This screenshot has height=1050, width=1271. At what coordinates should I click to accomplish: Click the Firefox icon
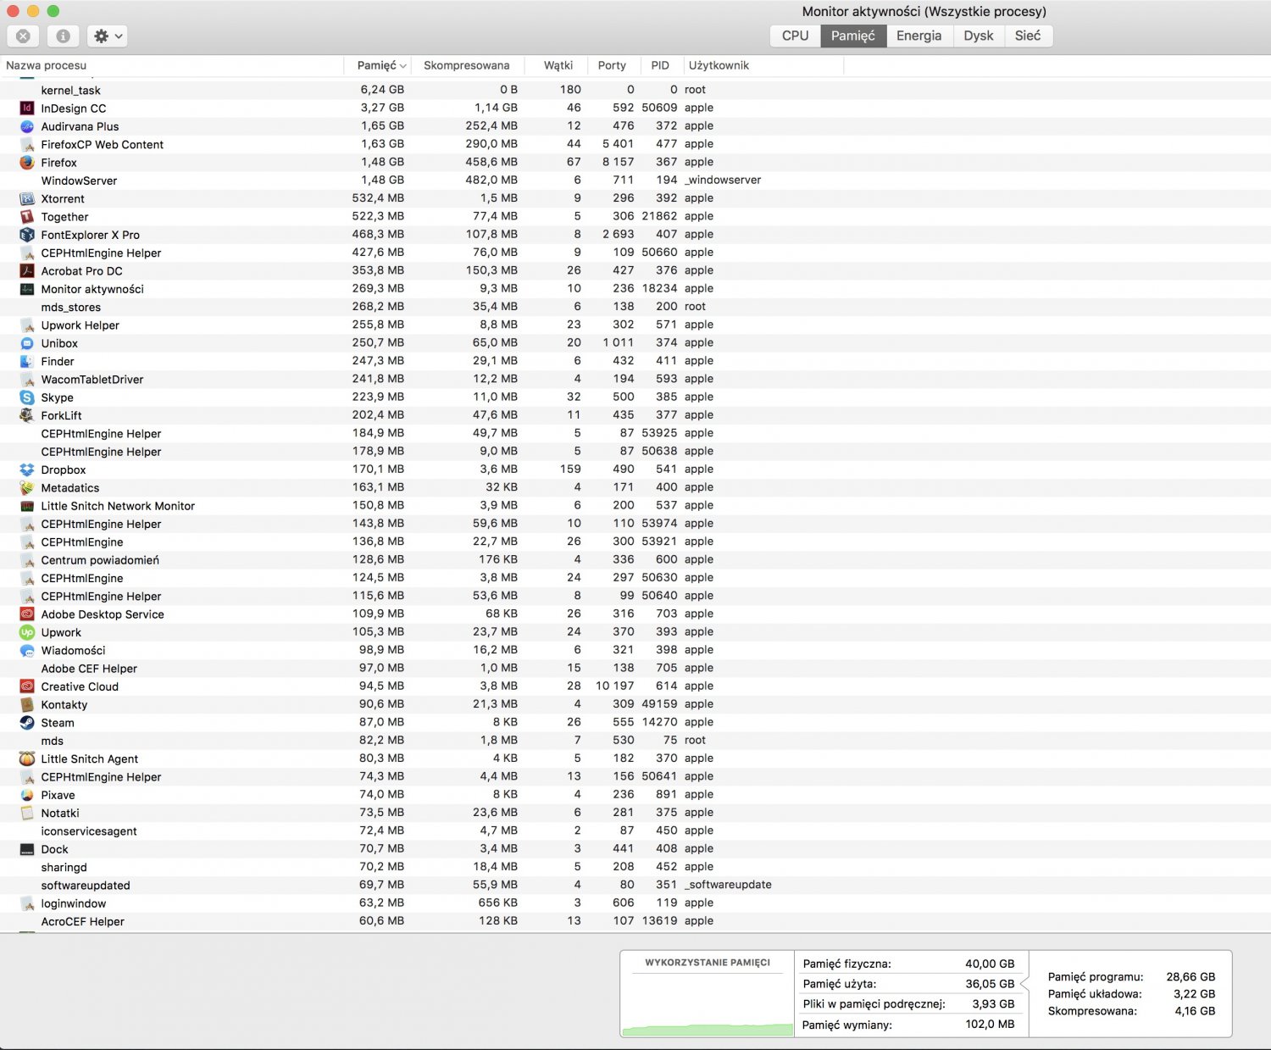click(x=27, y=162)
